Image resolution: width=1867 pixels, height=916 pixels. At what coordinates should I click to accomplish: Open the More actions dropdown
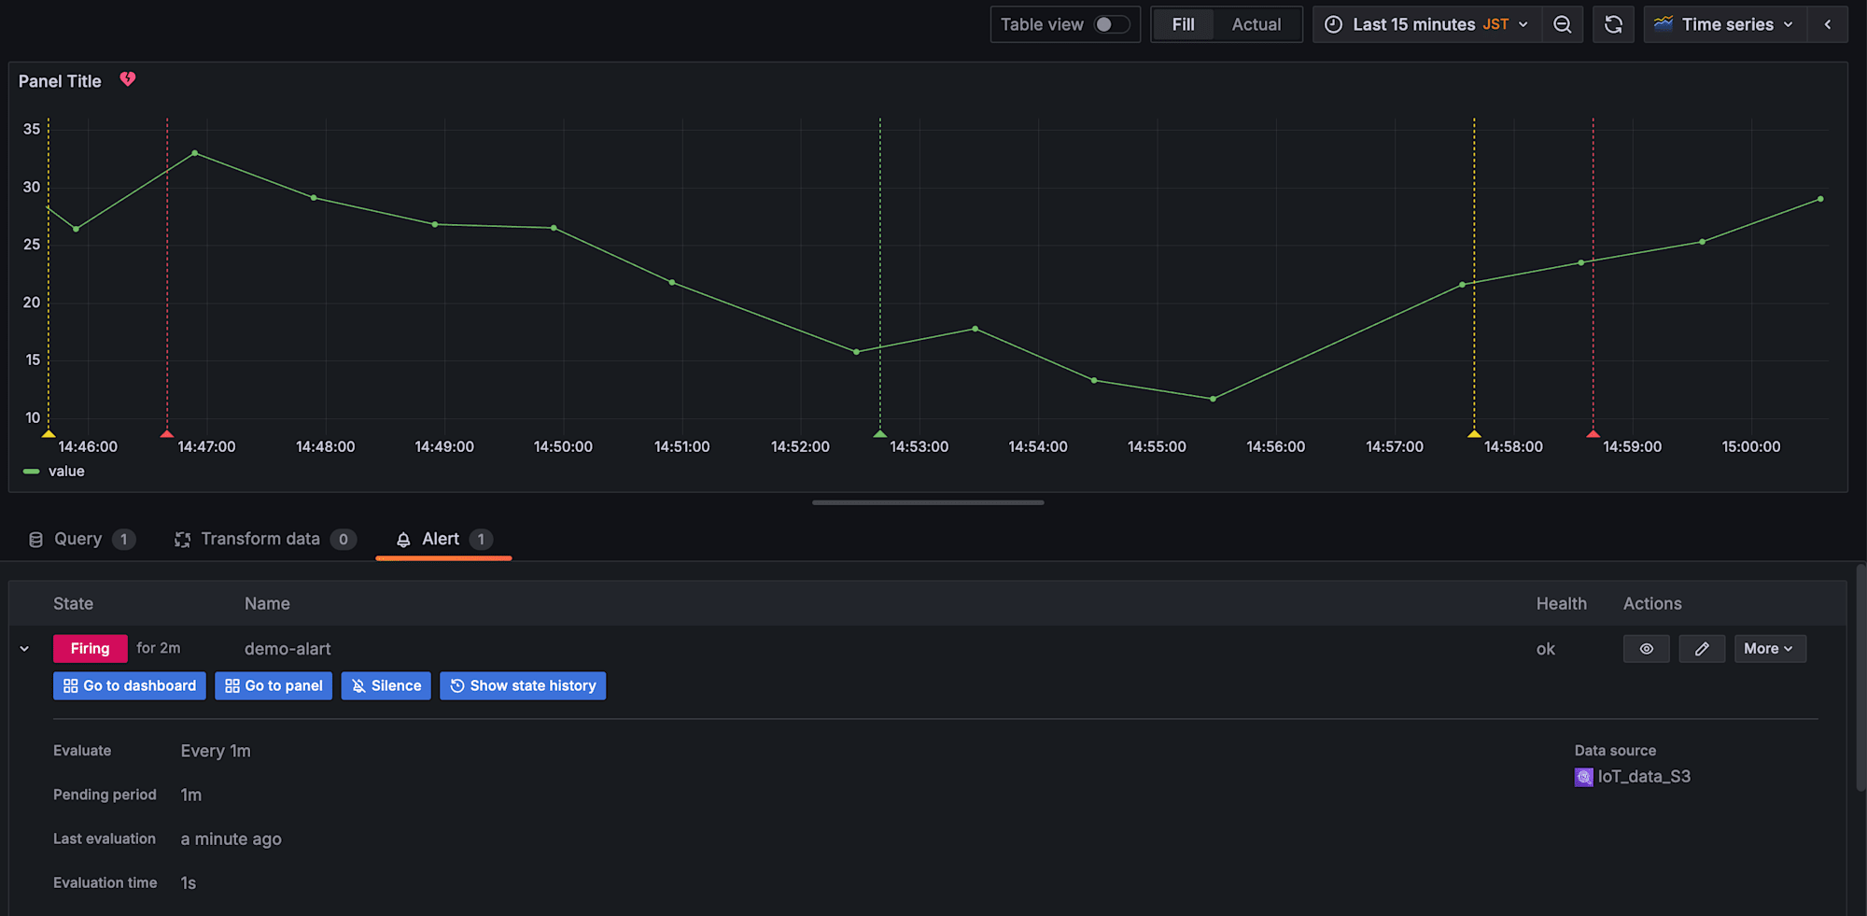click(x=1770, y=649)
